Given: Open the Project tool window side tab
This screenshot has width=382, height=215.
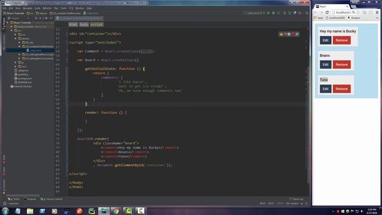Looking at the screenshot, I should (4, 24).
